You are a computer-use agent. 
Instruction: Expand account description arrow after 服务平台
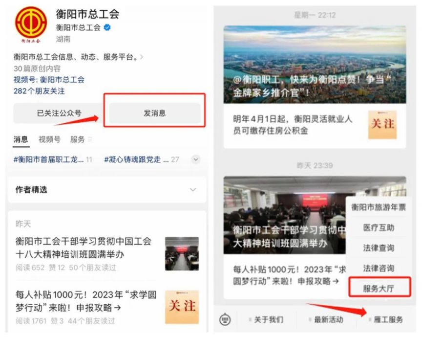pos(142,57)
